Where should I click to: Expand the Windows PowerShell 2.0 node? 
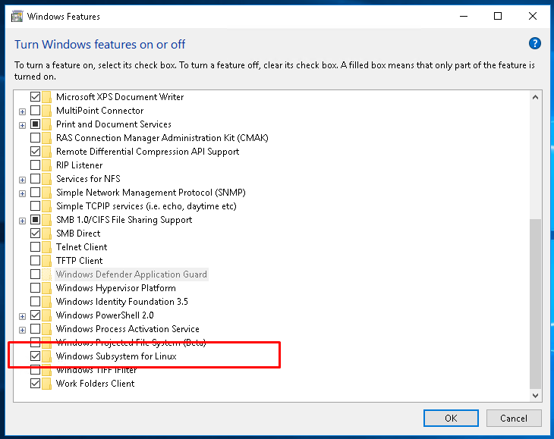(x=22, y=316)
